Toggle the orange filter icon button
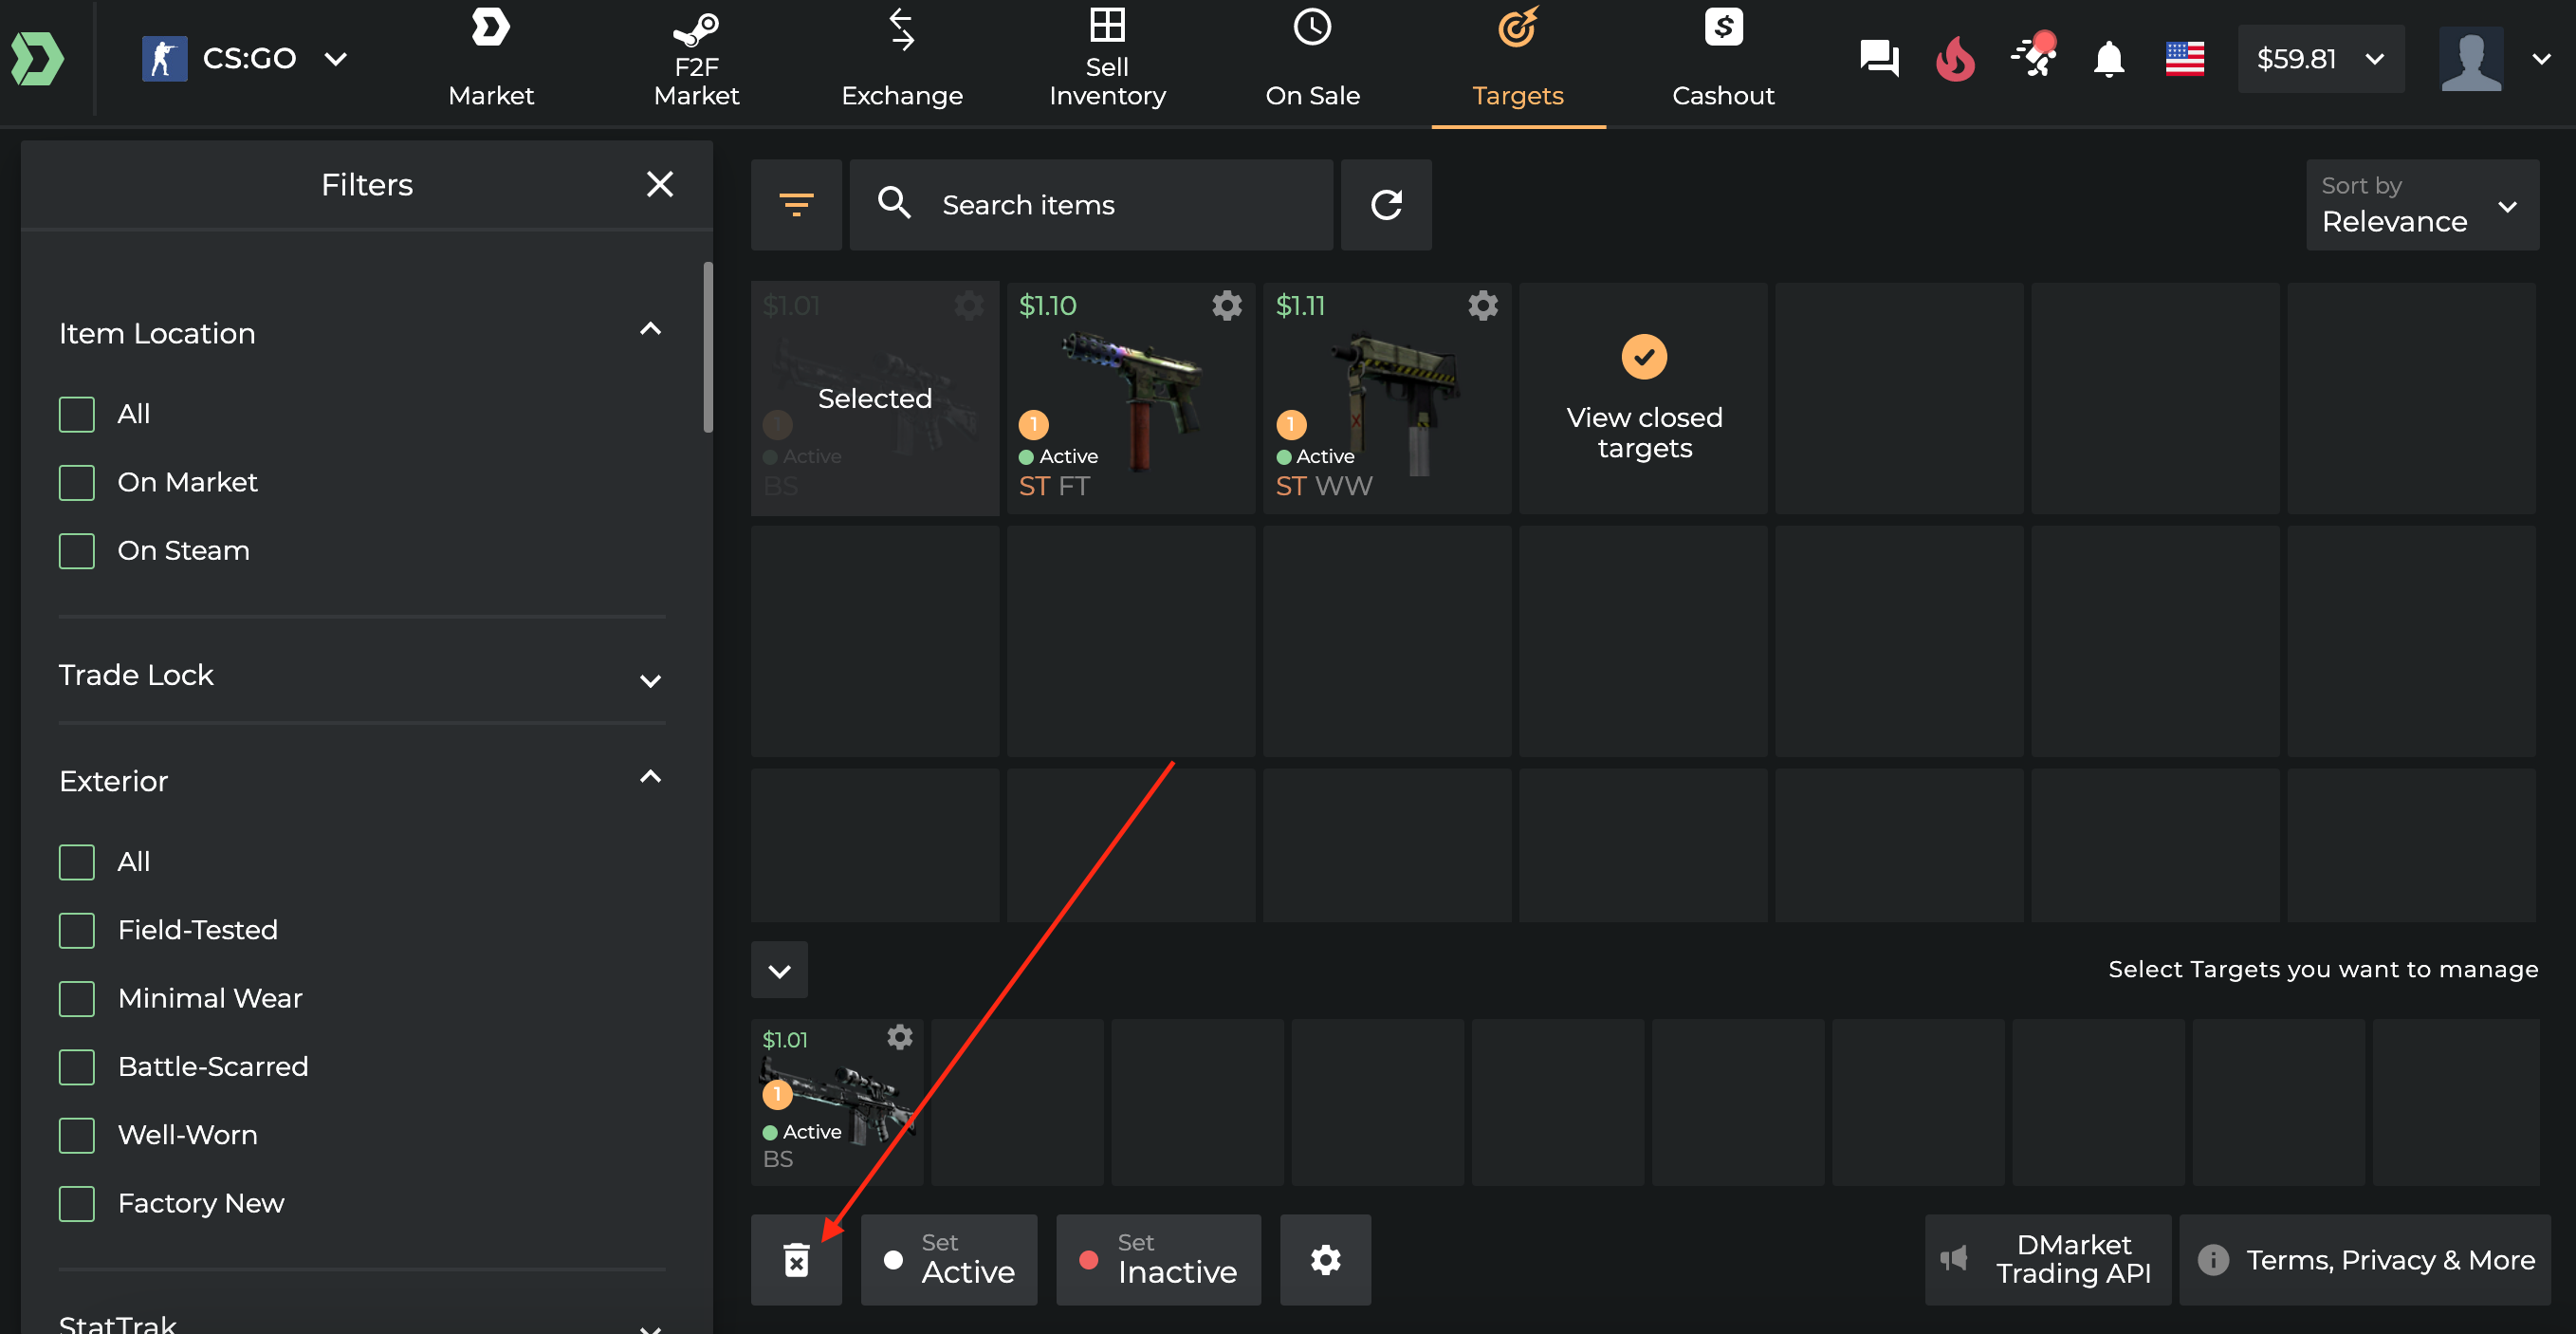The width and height of the screenshot is (2576, 1334). coord(796,205)
